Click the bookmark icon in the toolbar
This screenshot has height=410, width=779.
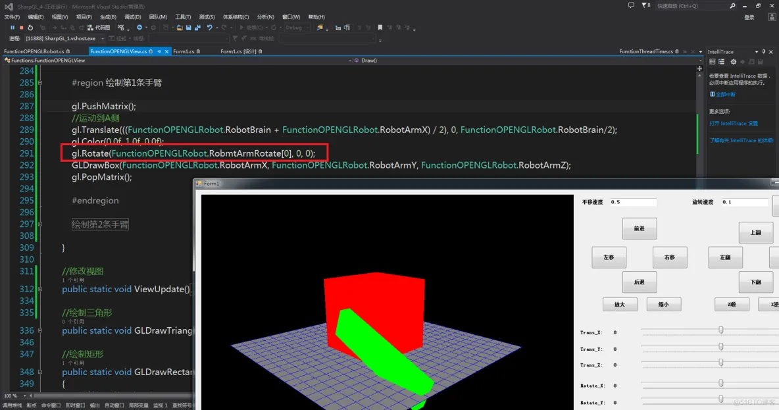coord(380,28)
